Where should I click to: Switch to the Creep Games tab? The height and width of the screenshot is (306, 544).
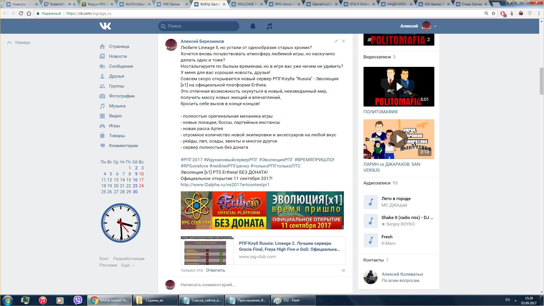tap(471, 4)
